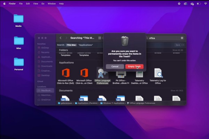This screenshot has width=209, height=139.
Task: Click the search field containing office
Action: pyautogui.click(x=164, y=38)
